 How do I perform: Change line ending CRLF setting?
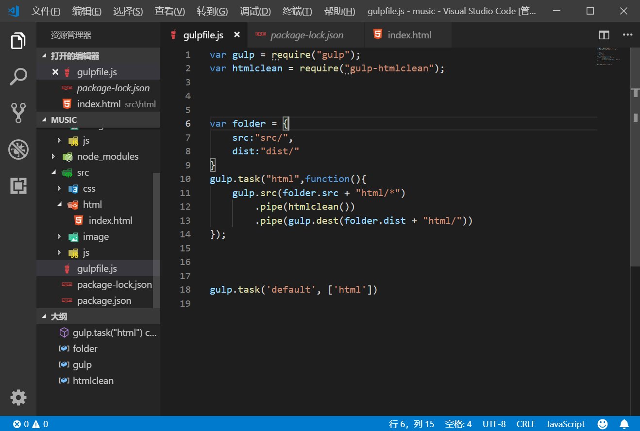(x=526, y=424)
